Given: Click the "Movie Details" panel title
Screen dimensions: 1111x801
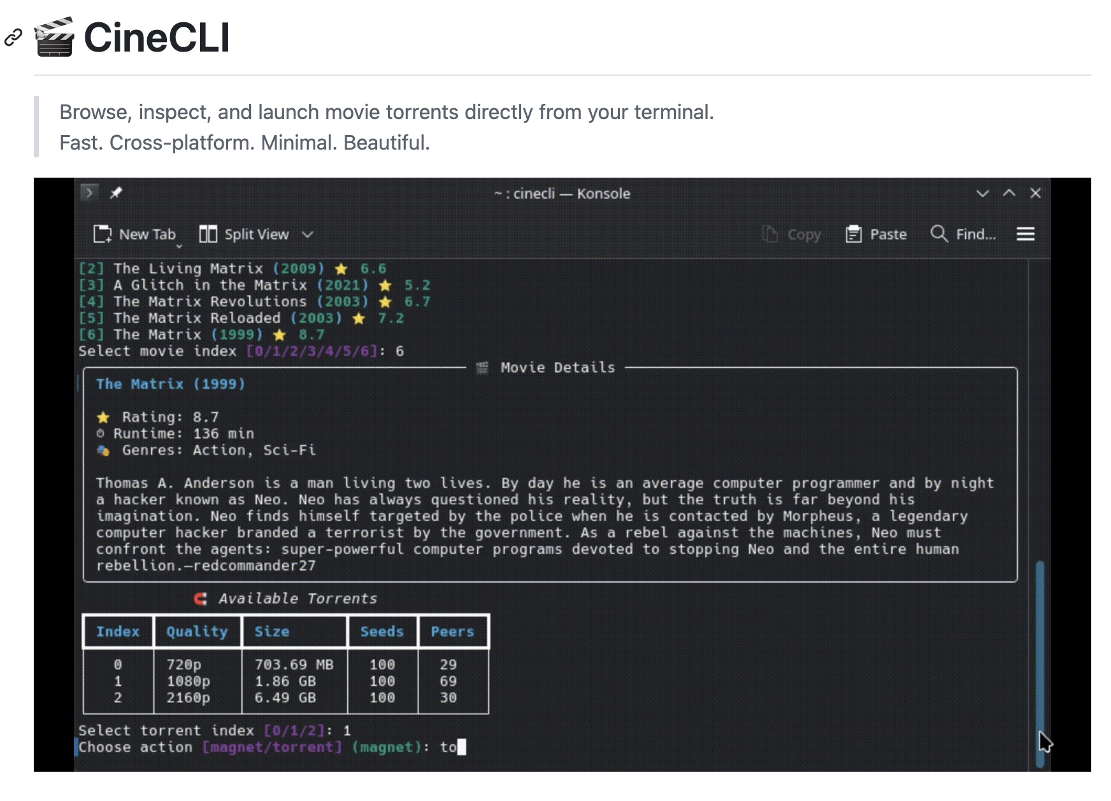Looking at the screenshot, I should 557,367.
